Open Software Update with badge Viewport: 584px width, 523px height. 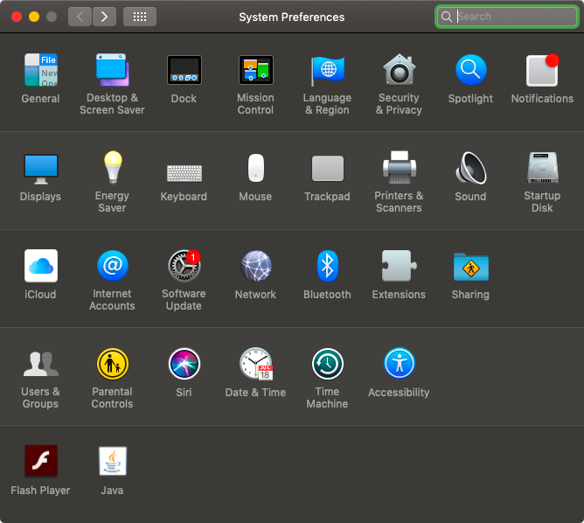point(184,266)
